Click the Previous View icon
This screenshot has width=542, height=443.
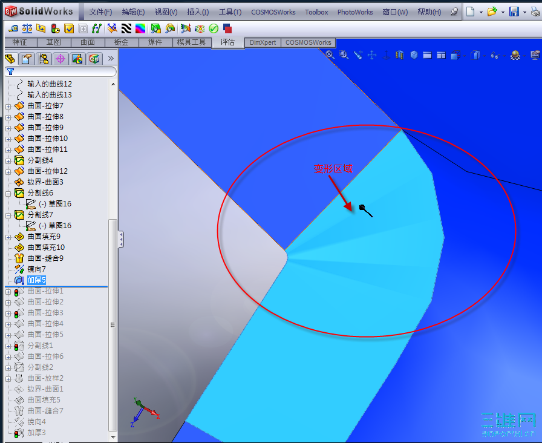[x=358, y=55]
